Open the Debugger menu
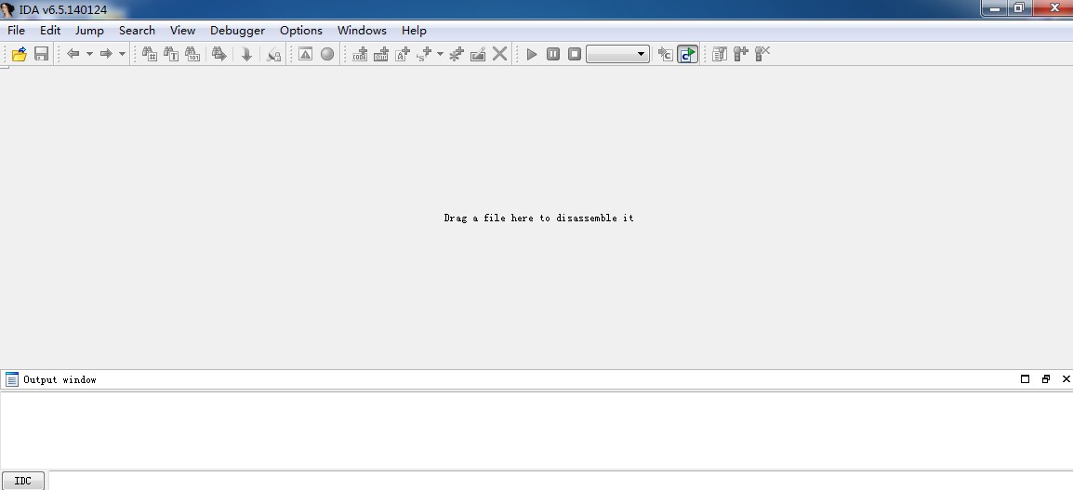1073x490 pixels. (237, 30)
